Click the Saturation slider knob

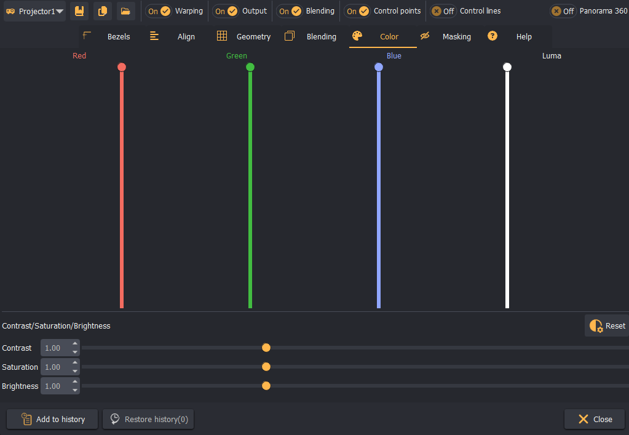point(266,367)
